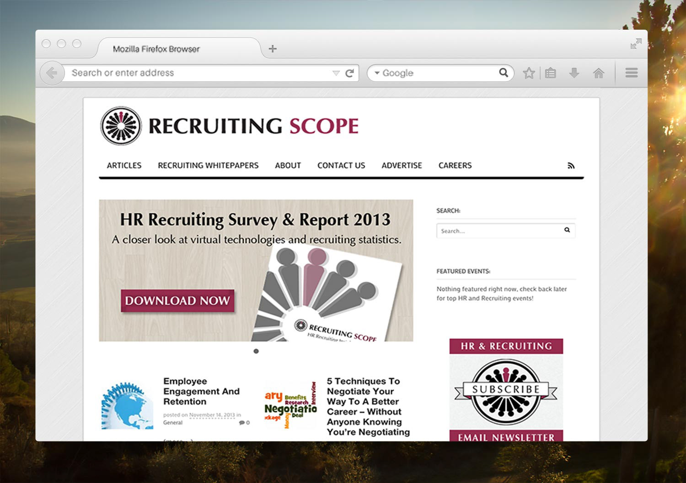Click the RSS feed icon

coord(571,166)
